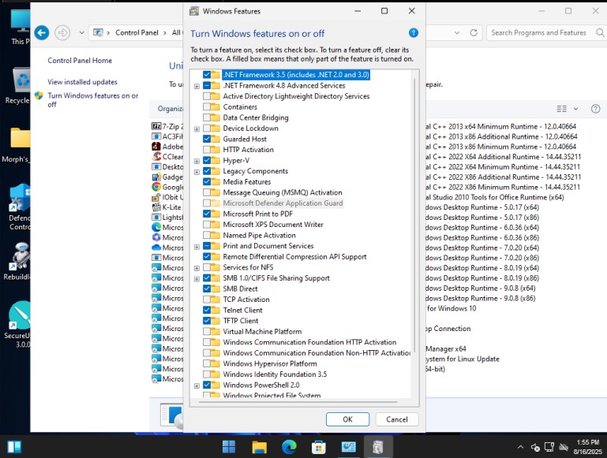The height and width of the screenshot is (458, 607).
Task: Check the HTTP Activation checkbox
Action: tap(207, 150)
